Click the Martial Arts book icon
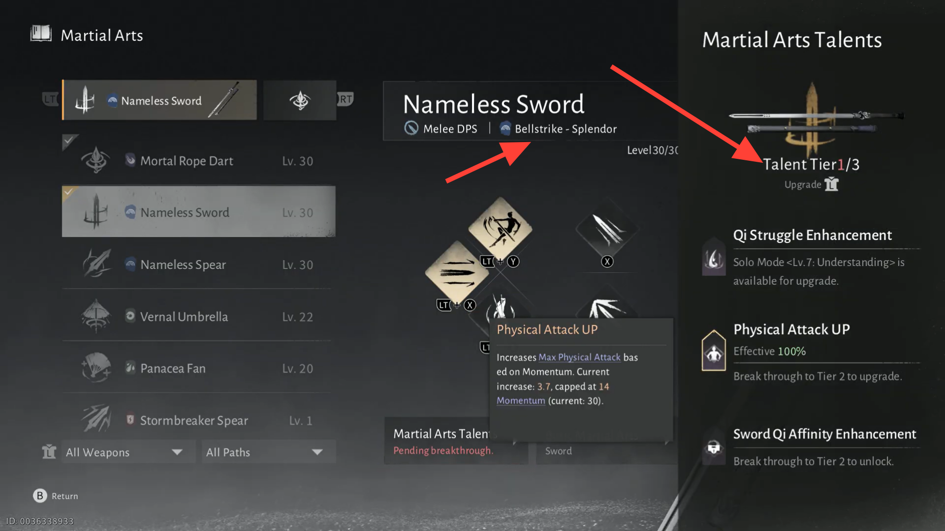This screenshot has width=945, height=531. [x=41, y=34]
